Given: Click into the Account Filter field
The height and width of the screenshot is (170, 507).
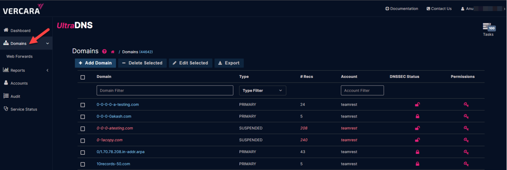Looking at the screenshot, I should coord(362,91).
